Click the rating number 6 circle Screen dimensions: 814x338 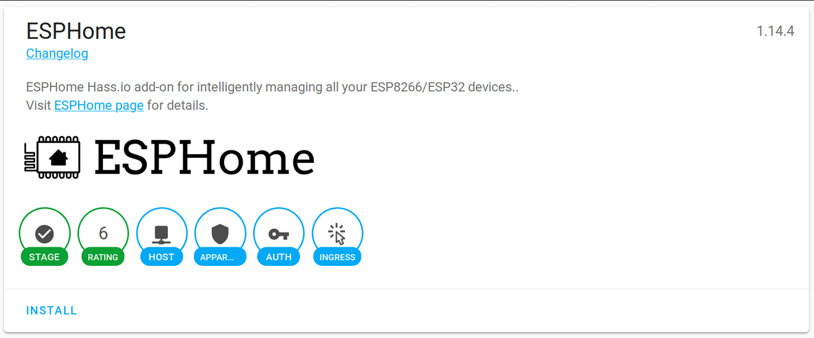[x=103, y=233]
